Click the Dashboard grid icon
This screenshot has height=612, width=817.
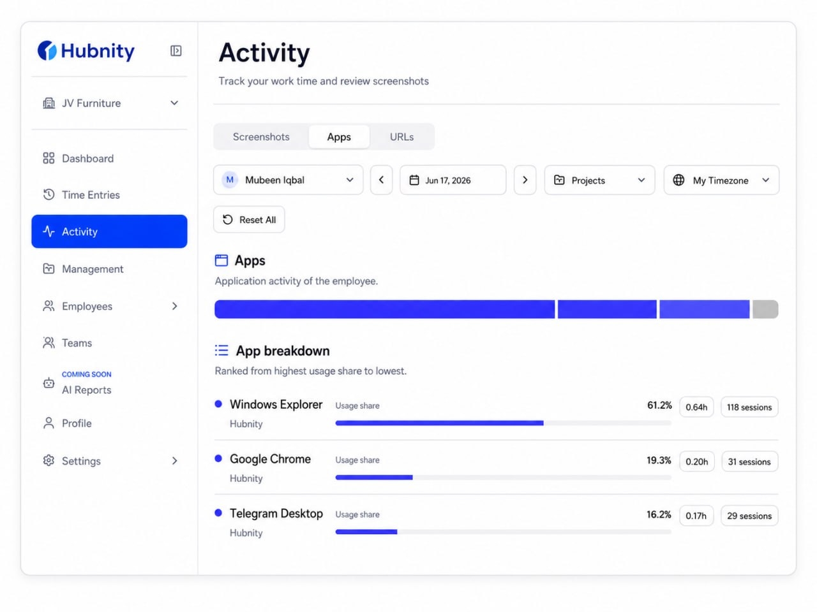point(49,158)
